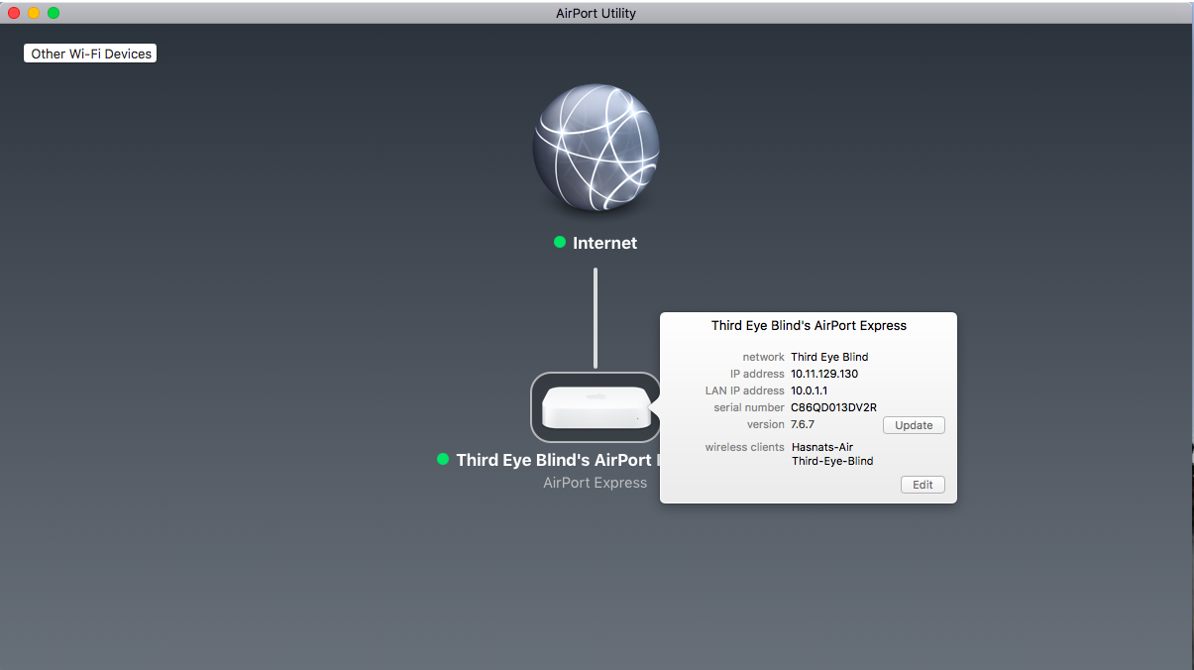The height and width of the screenshot is (670, 1194).
Task: Click the Internet label text
Action: (604, 243)
